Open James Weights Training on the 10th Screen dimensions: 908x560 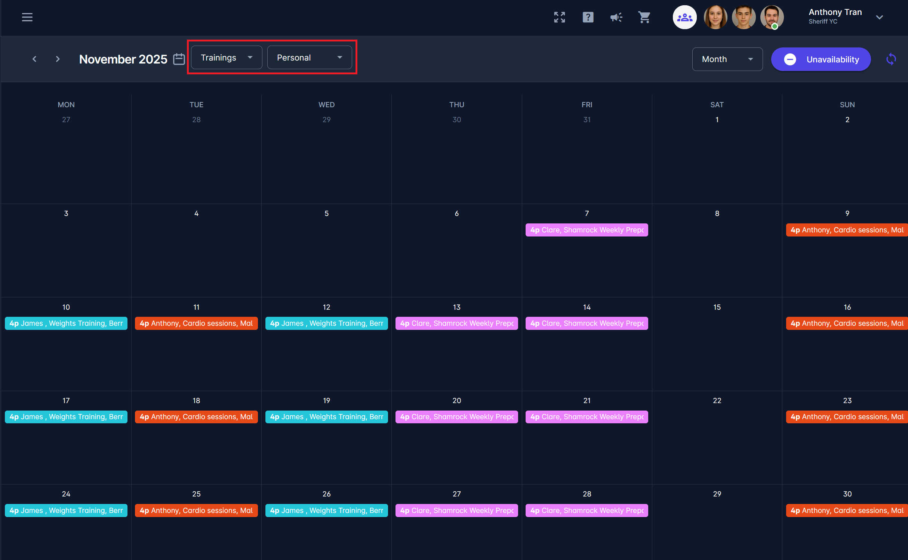point(66,323)
